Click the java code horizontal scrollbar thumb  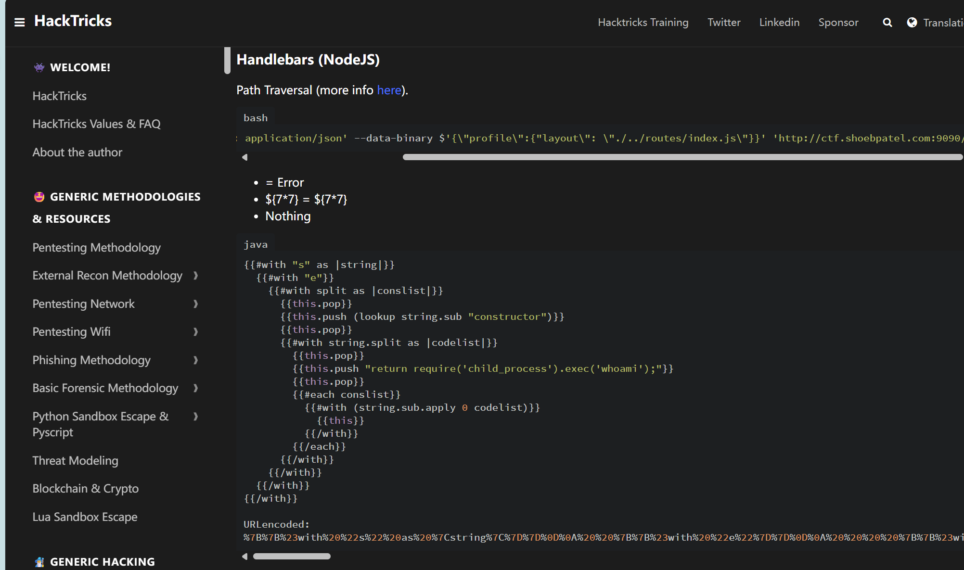click(x=292, y=557)
